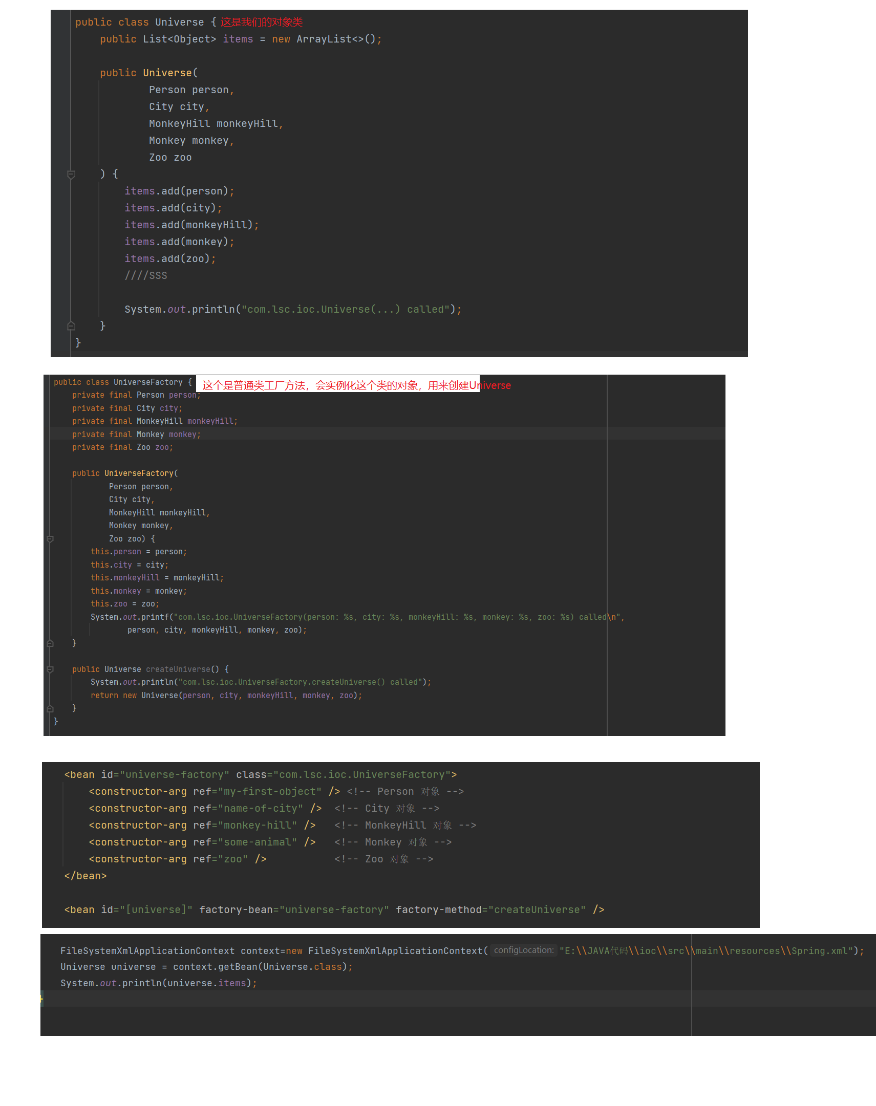Click the closing "</bean>" tag
876x1106 pixels.
(x=85, y=876)
